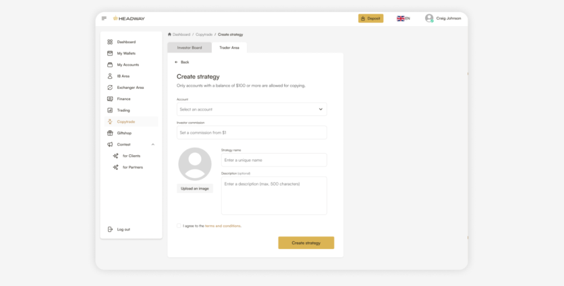
Task: Open My Wallets sidebar item
Action: tap(125, 53)
